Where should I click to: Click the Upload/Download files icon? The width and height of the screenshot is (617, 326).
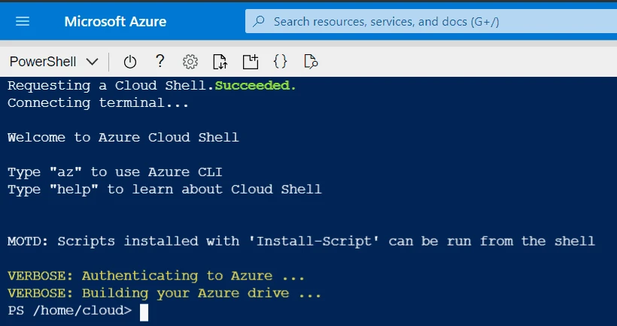(220, 62)
